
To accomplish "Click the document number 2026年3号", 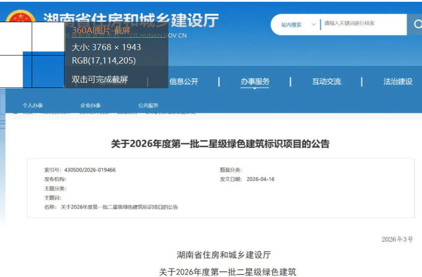I will pyautogui.click(x=397, y=239).
